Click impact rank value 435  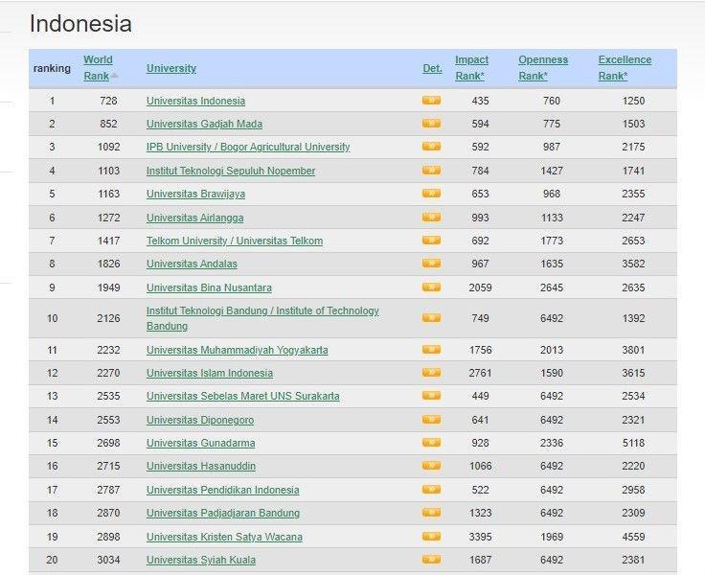(x=480, y=101)
